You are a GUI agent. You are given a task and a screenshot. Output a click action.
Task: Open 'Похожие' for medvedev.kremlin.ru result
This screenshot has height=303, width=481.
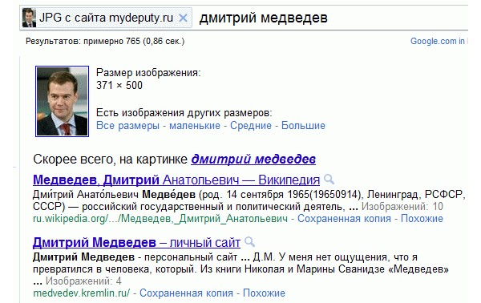pyautogui.click(x=264, y=293)
